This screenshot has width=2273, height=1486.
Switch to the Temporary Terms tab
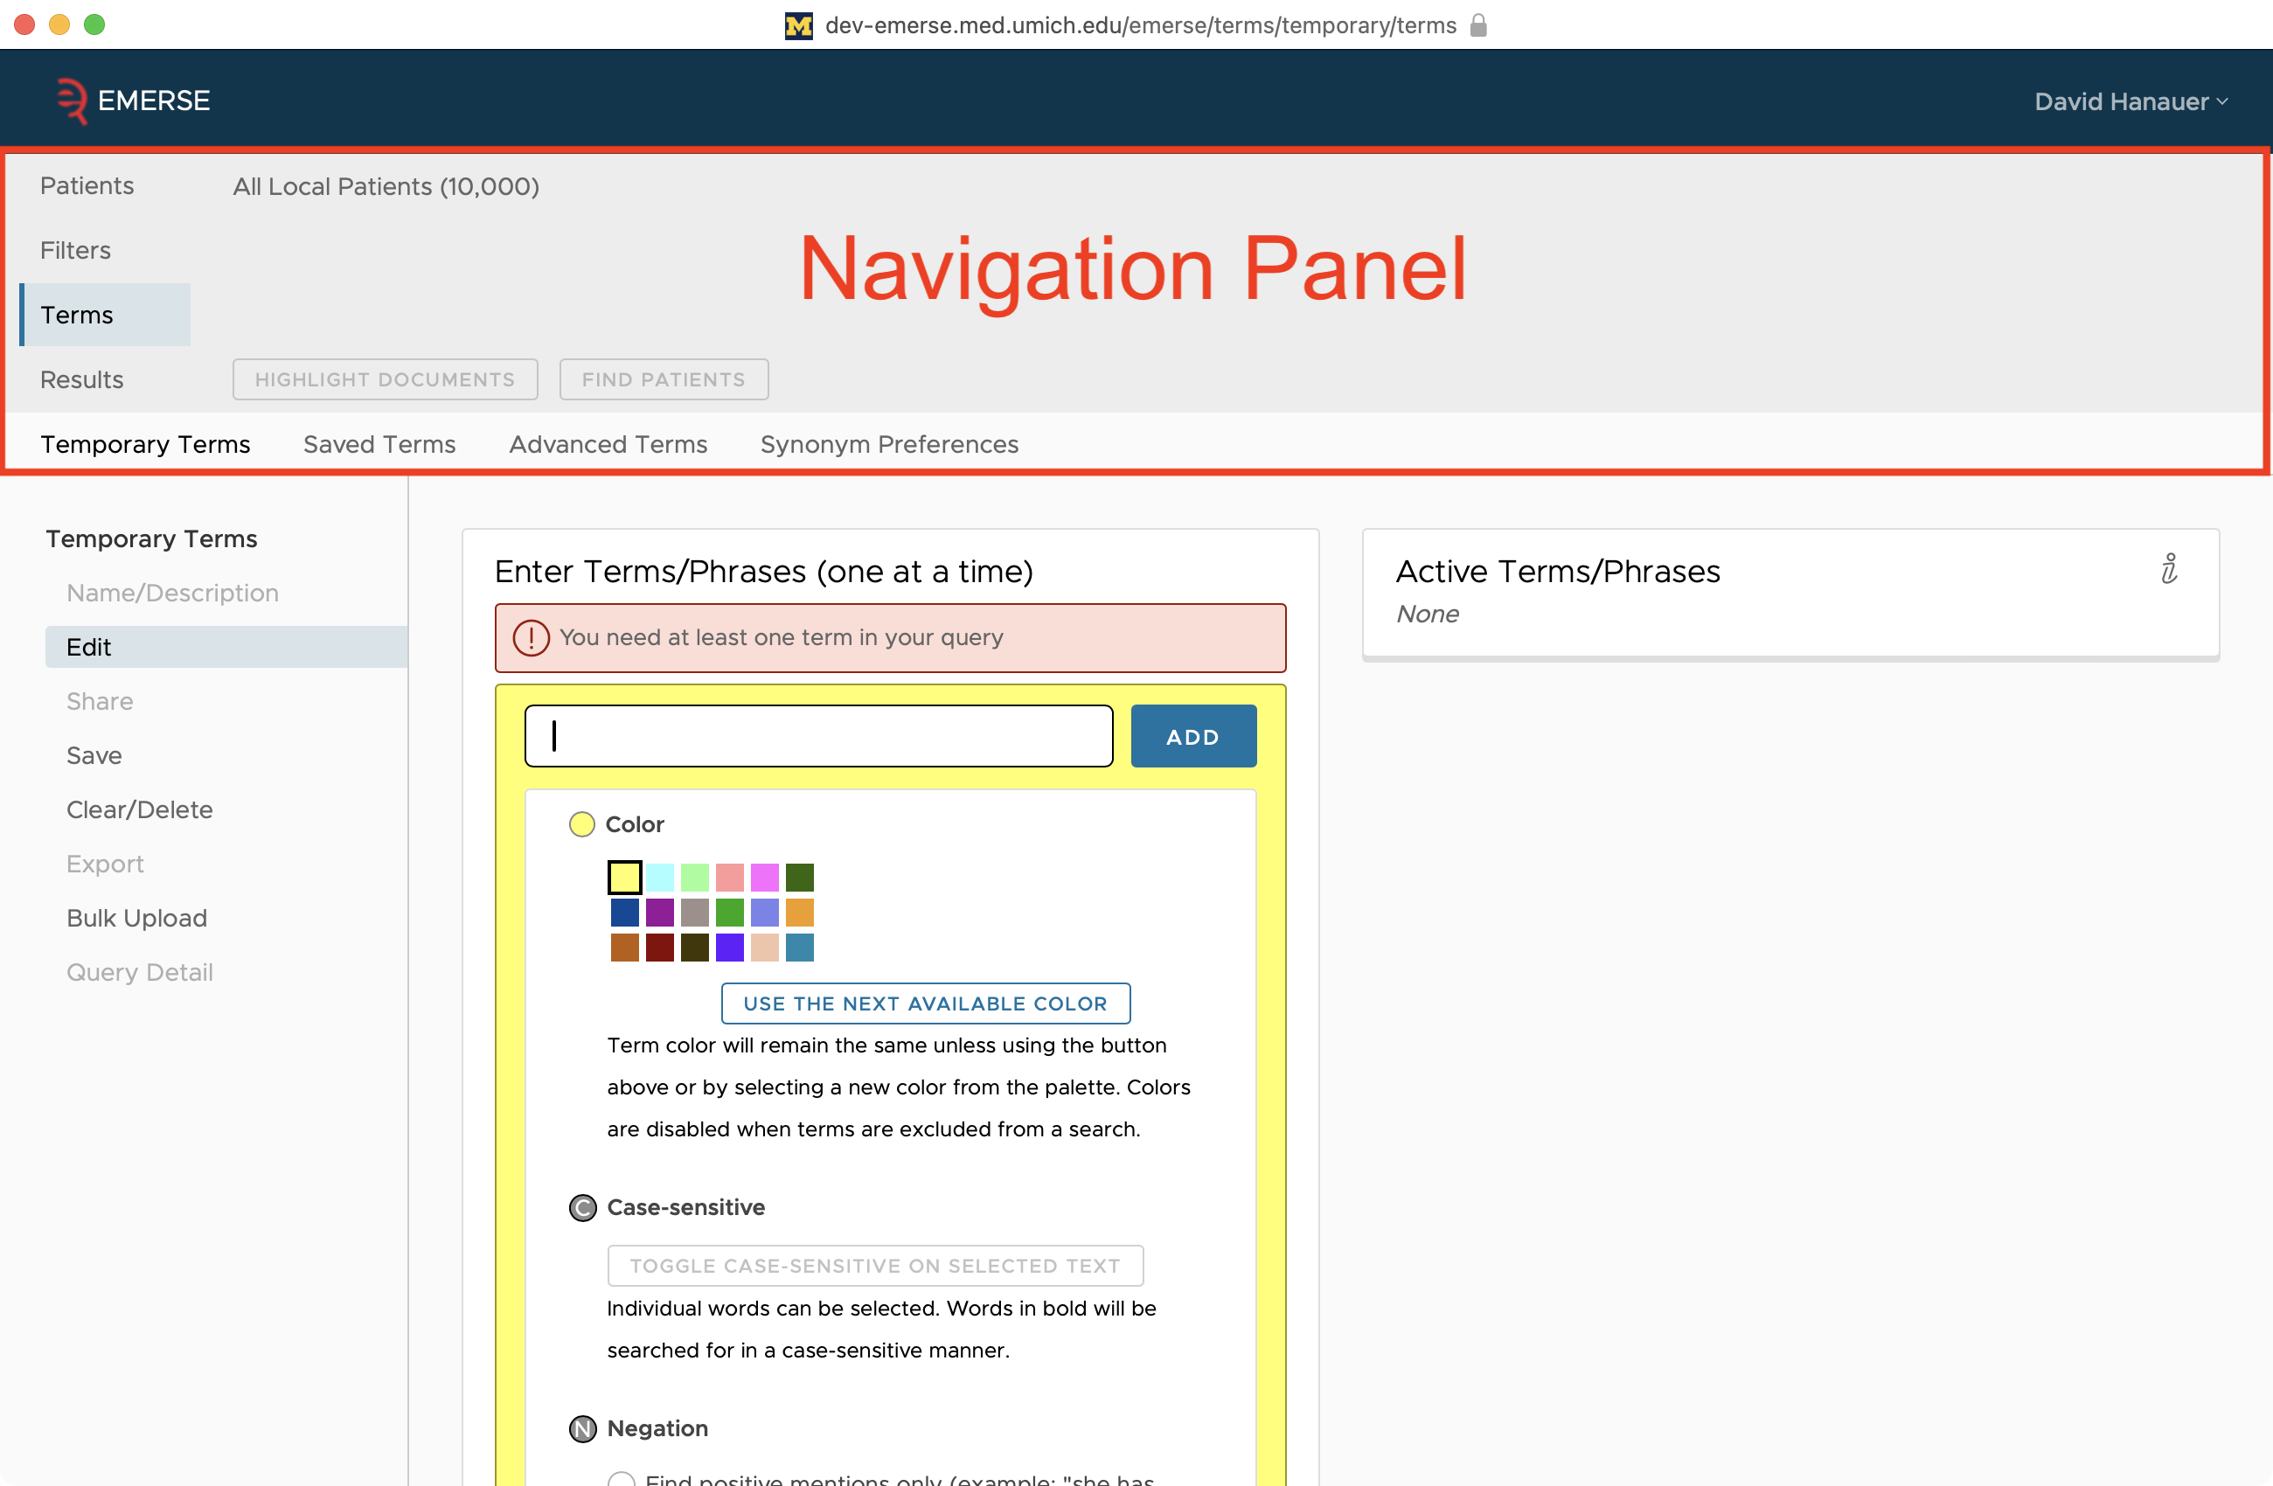[x=145, y=444]
